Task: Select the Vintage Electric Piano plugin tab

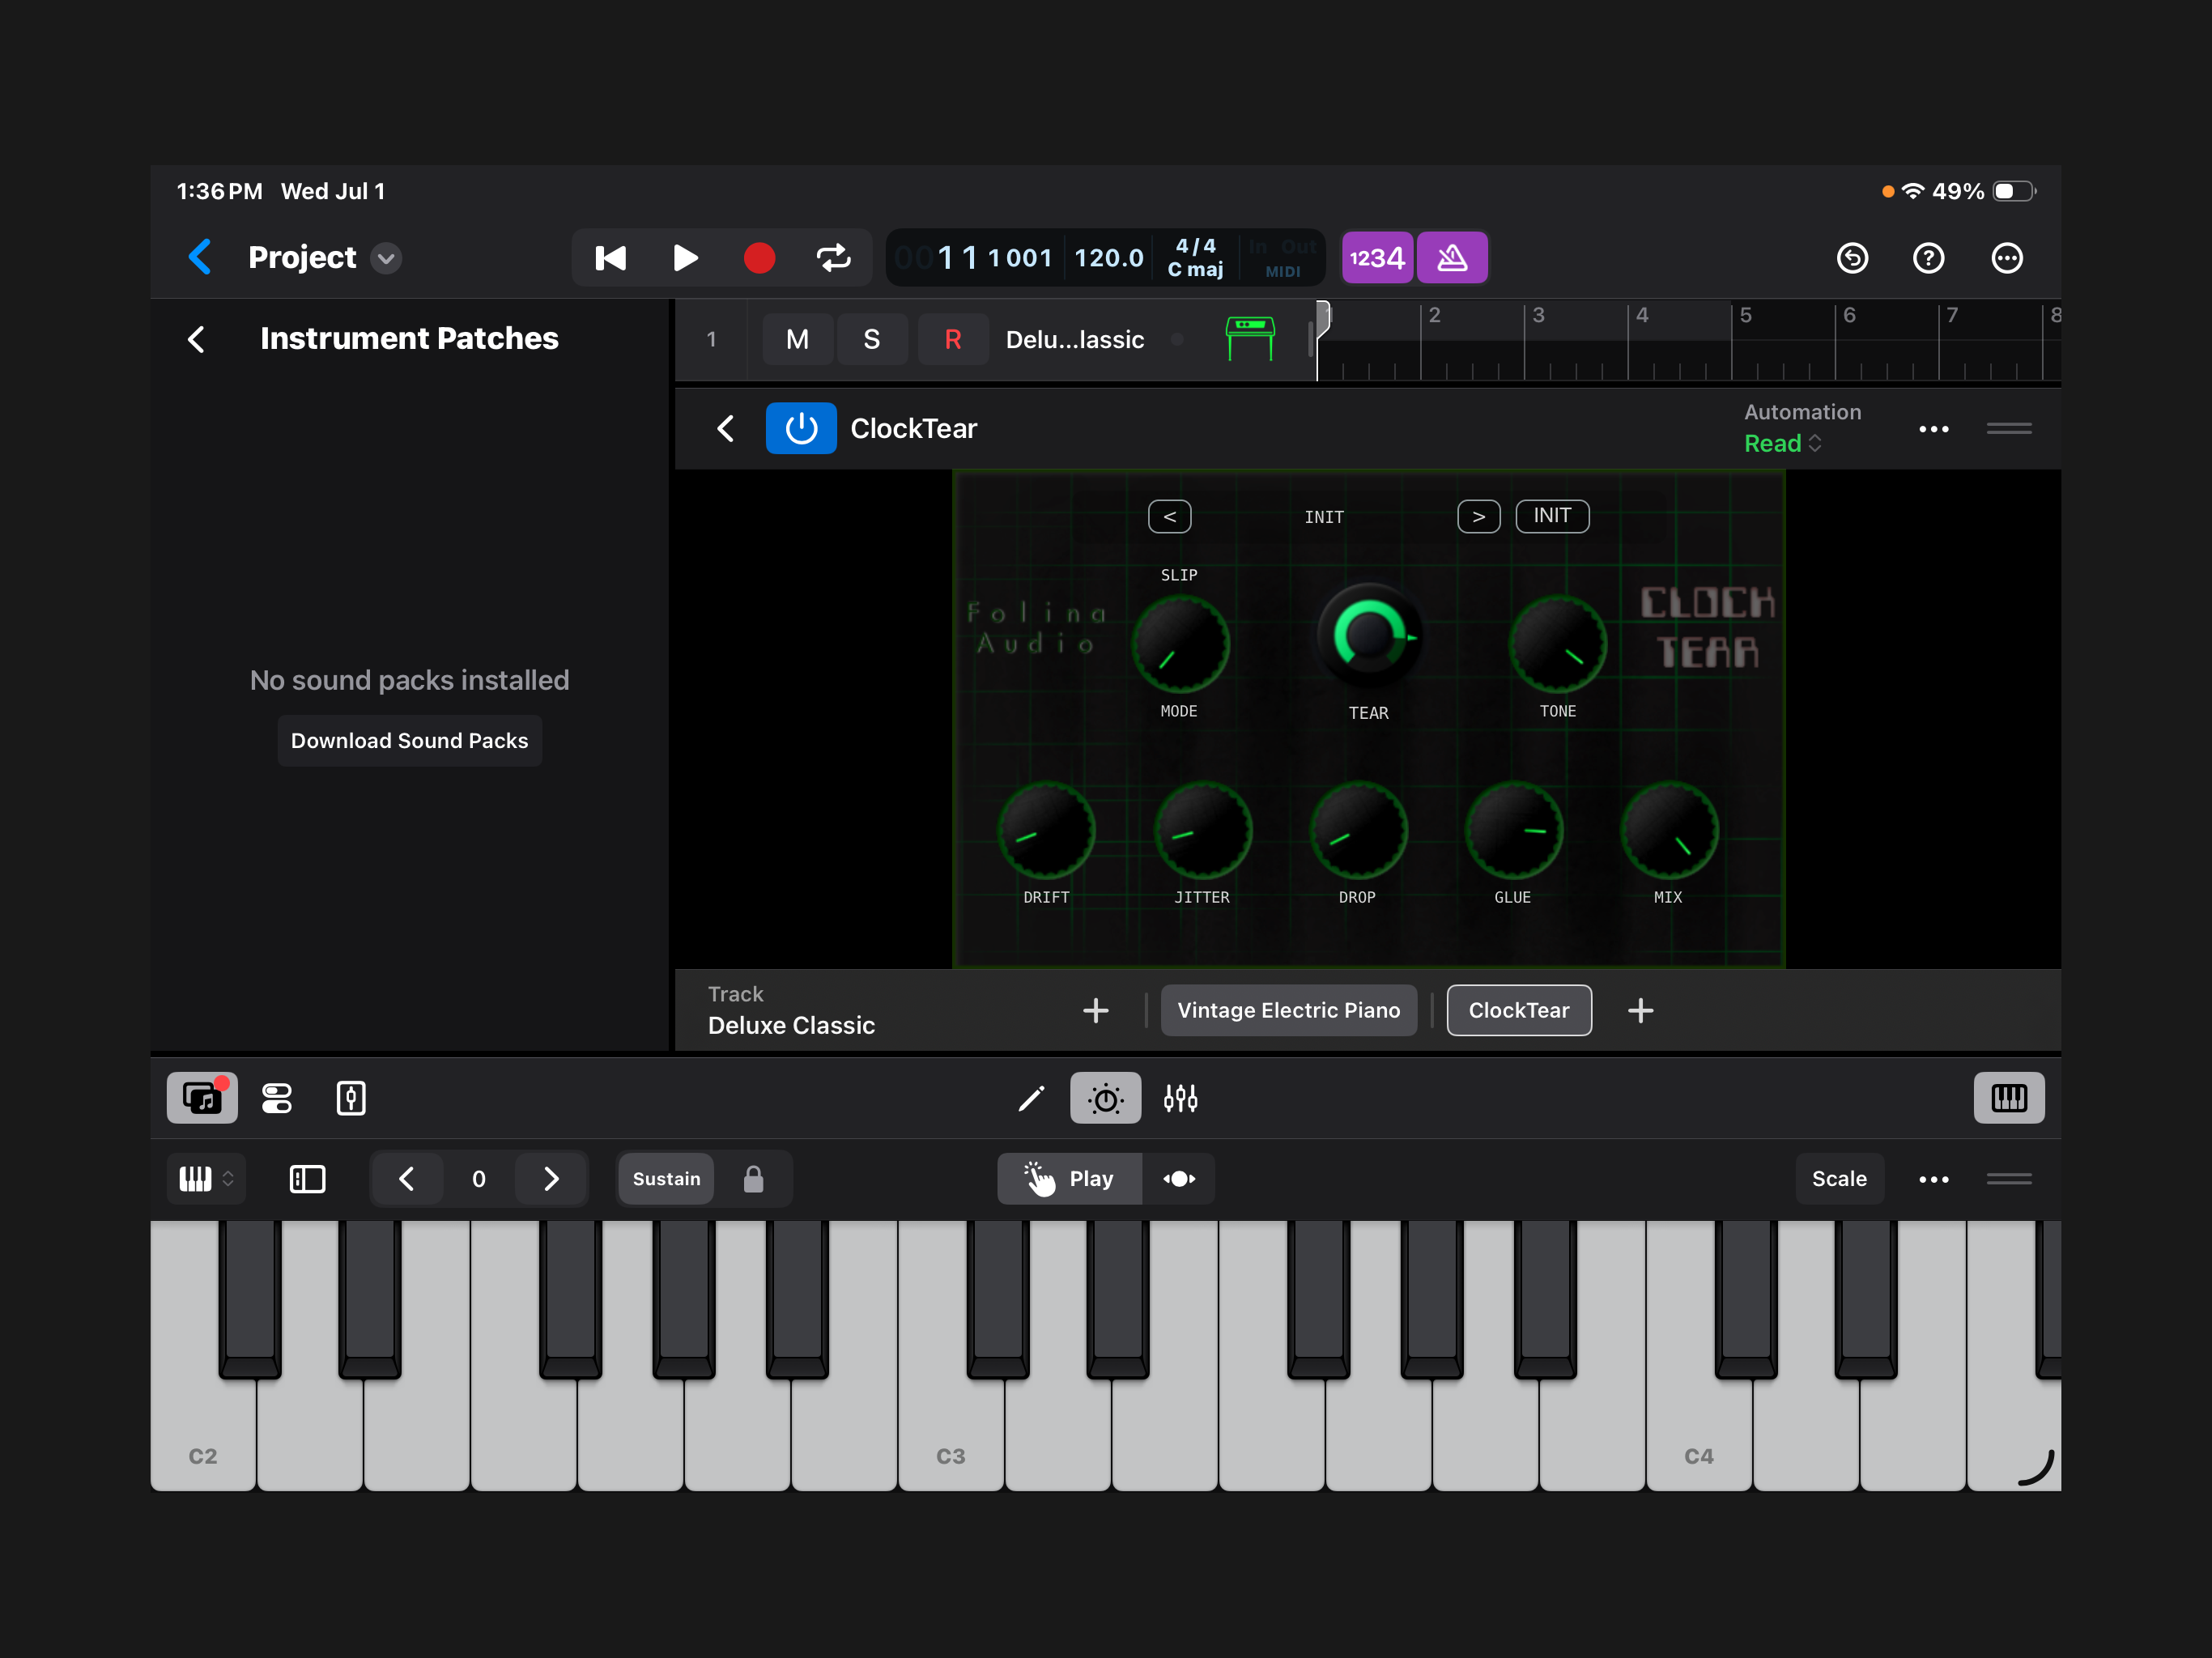Action: pos(1289,1010)
